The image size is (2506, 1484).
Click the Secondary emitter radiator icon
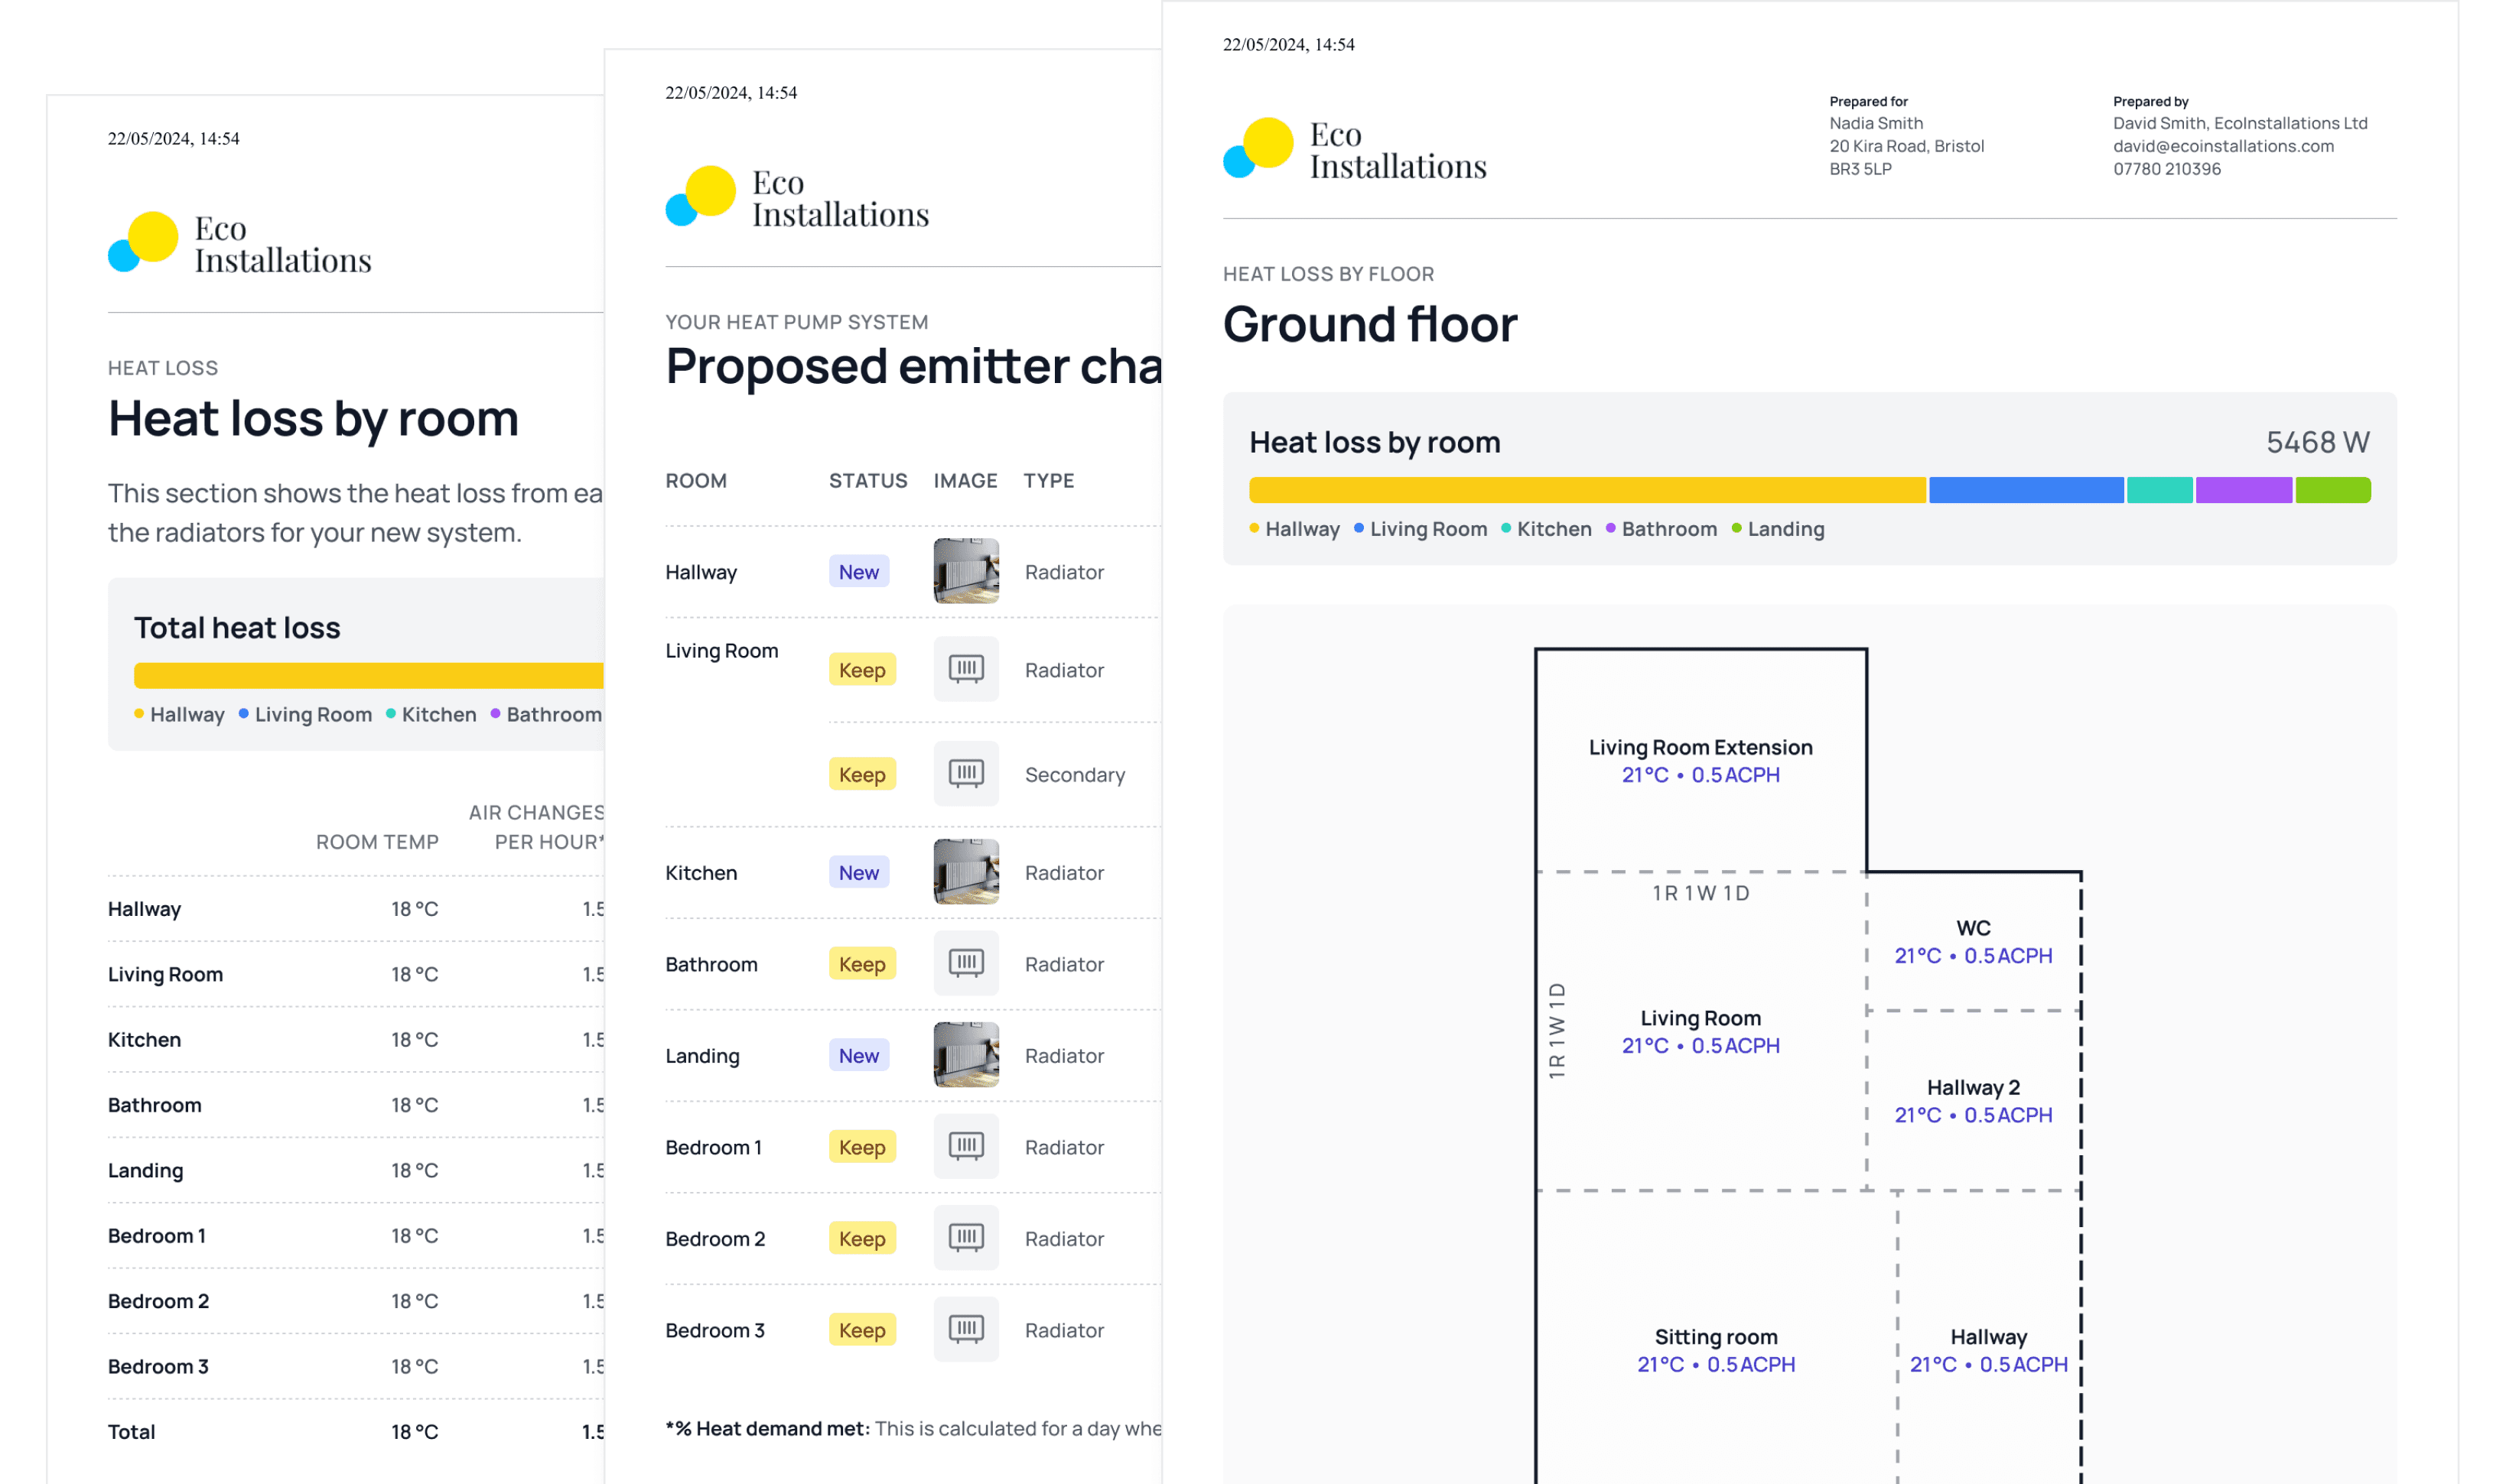pyautogui.click(x=965, y=773)
